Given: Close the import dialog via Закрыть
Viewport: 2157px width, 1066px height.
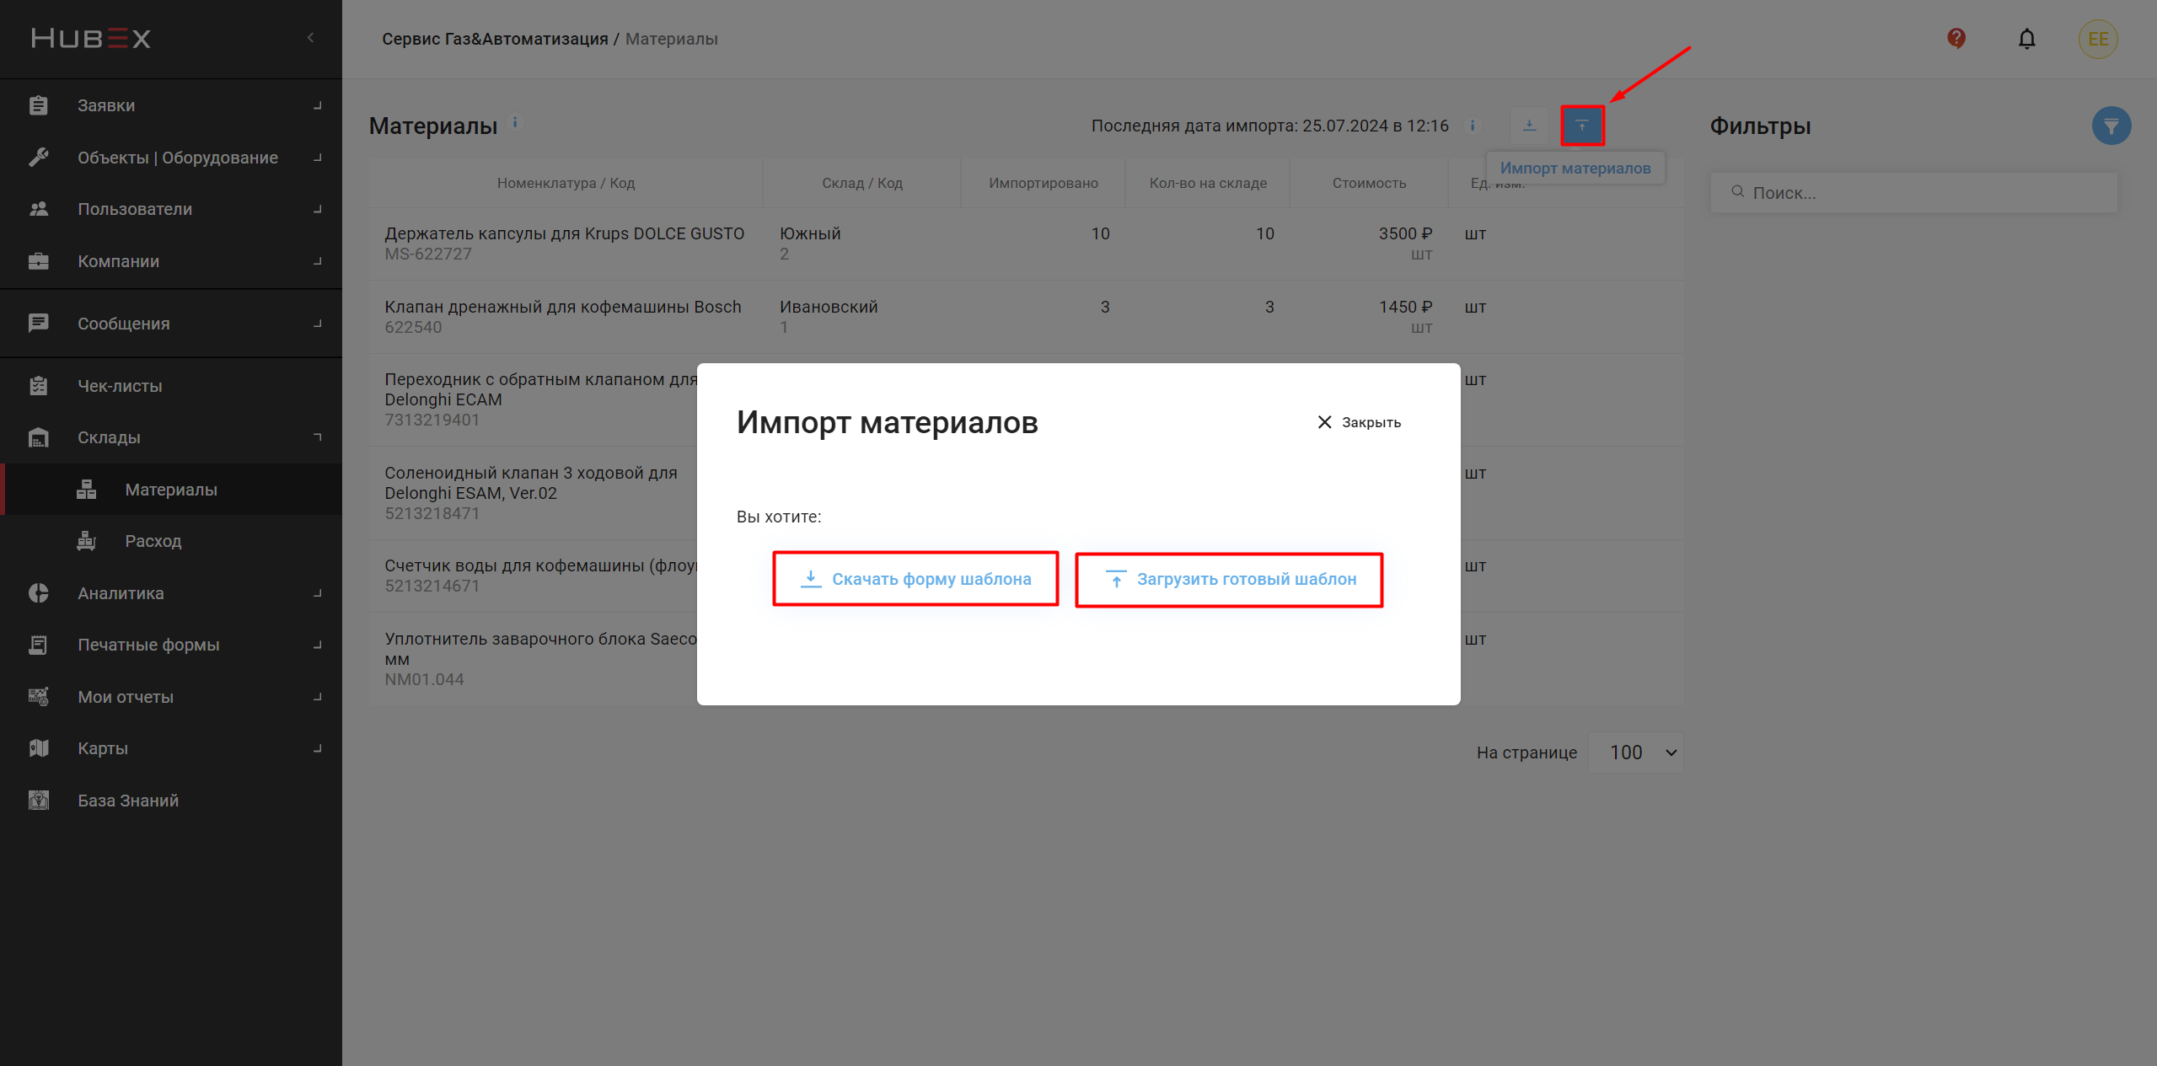Looking at the screenshot, I should (x=1359, y=422).
